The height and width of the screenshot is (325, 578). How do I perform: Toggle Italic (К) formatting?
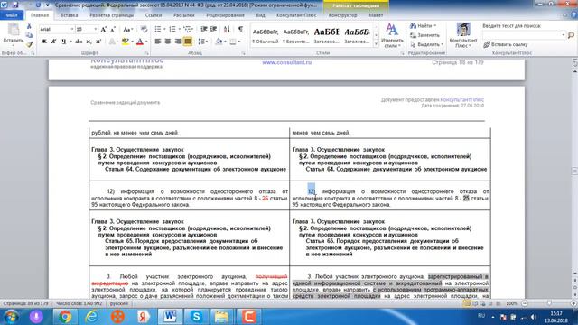coord(54,42)
